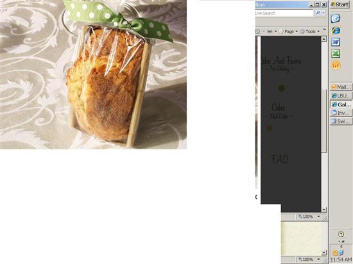353x264 pixels.
Task: Switch to the Mail taskbar window
Action: [341, 87]
